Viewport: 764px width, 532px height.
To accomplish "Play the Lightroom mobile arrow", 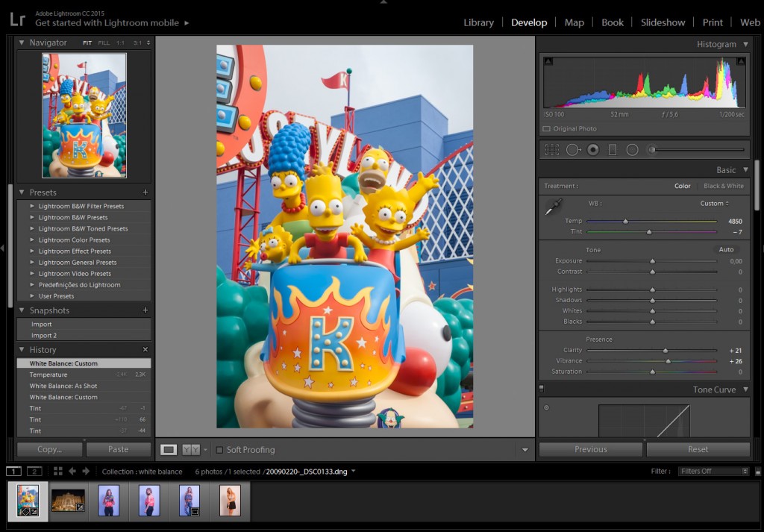I will tap(187, 23).
